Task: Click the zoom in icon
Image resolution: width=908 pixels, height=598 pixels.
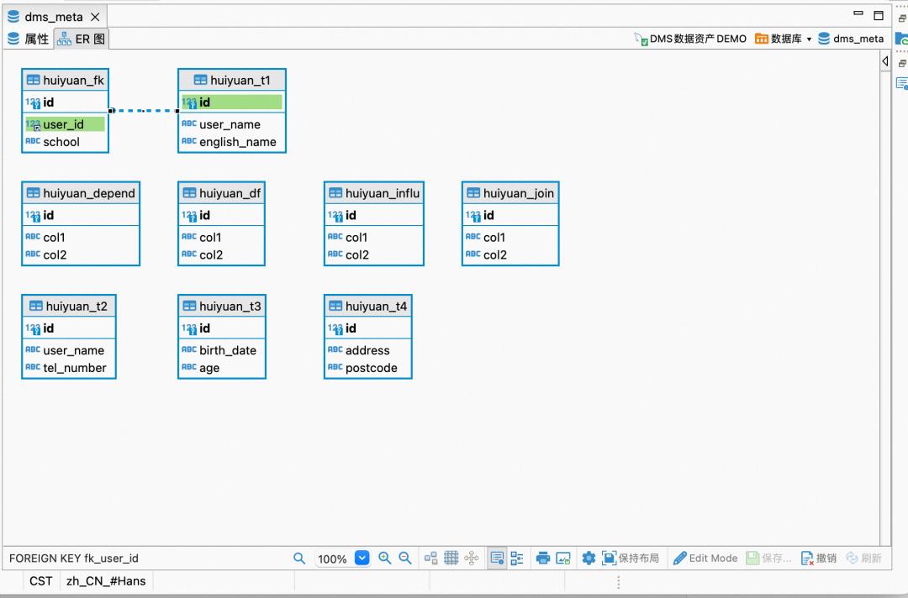Action: coord(385,558)
